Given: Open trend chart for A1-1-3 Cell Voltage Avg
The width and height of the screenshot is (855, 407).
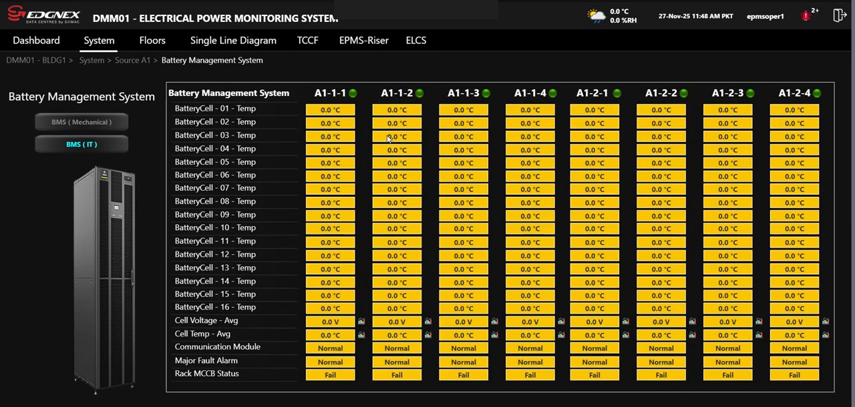Looking at the screenshot, I should click(495, 322).
